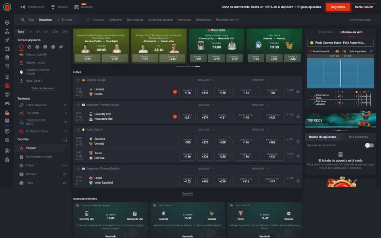Click the red stats badge on Coventry City row
The image size is (381, 238).
[175, 117]
